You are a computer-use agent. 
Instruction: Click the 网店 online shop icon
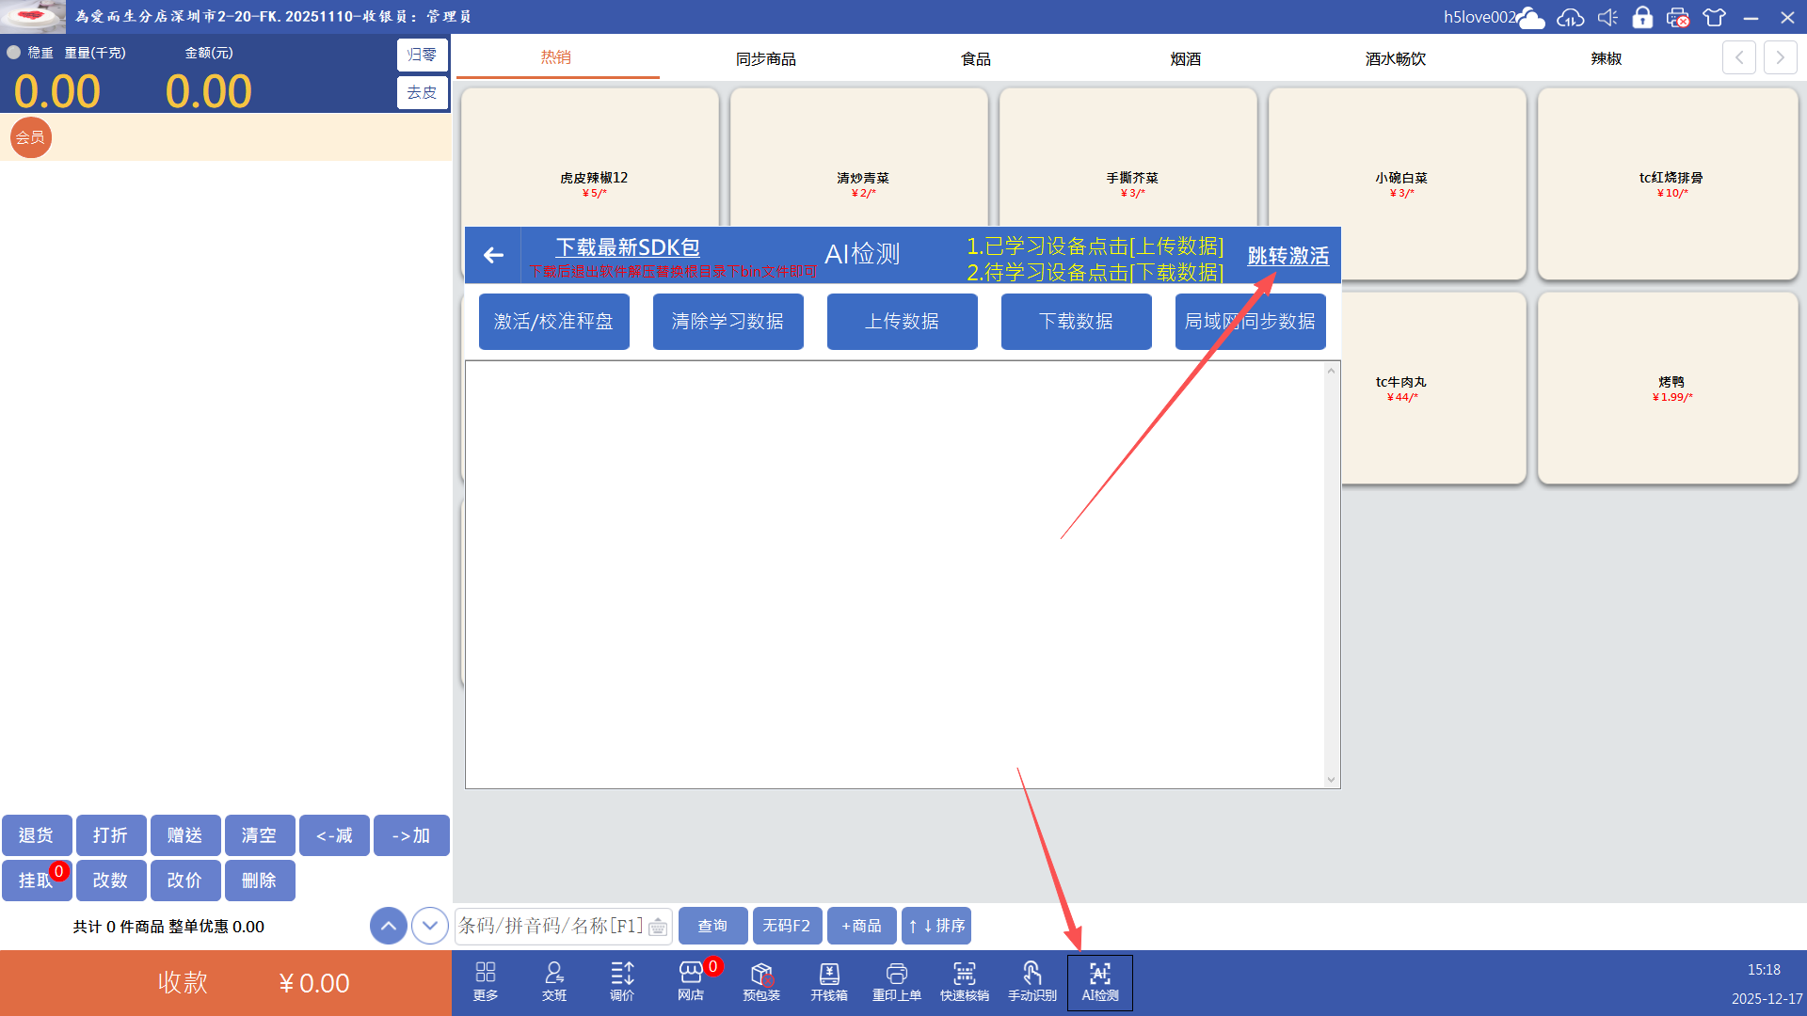pyautogui.click(x=691, y=981)
